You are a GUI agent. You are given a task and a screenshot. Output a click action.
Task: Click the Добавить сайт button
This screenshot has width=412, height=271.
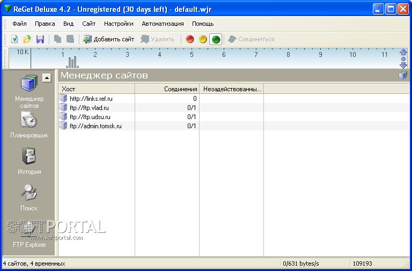tap(108, 39)
